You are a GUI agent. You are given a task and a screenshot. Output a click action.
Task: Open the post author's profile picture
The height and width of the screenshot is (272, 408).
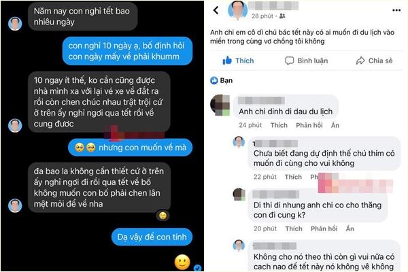click(x=238, y=10)
